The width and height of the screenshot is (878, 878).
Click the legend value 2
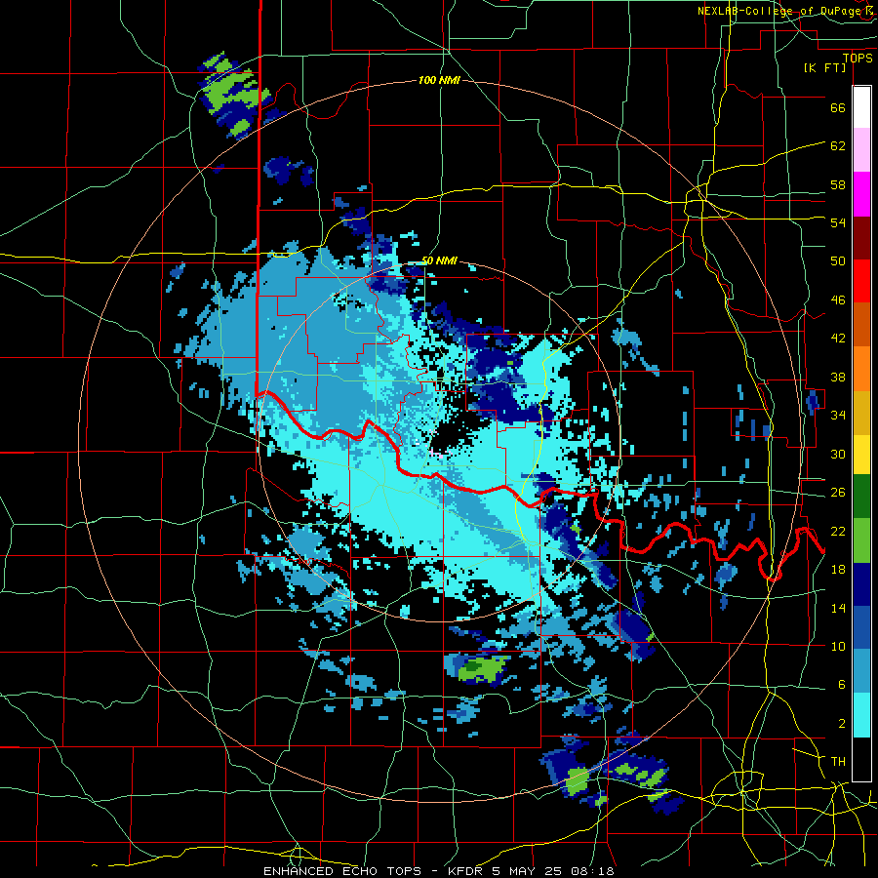coord(842,723)
